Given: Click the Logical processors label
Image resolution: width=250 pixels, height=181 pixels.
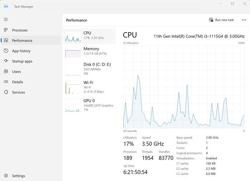Looking at the screenshot, I should (x=189, y=153).
